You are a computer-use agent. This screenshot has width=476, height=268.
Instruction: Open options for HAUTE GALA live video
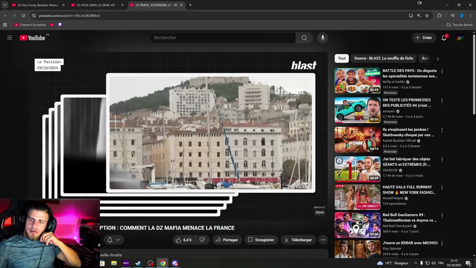(442, 188)
